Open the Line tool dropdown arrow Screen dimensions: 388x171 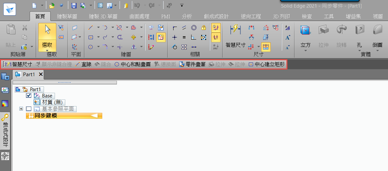pyautogui.click(x=98, y=27)
